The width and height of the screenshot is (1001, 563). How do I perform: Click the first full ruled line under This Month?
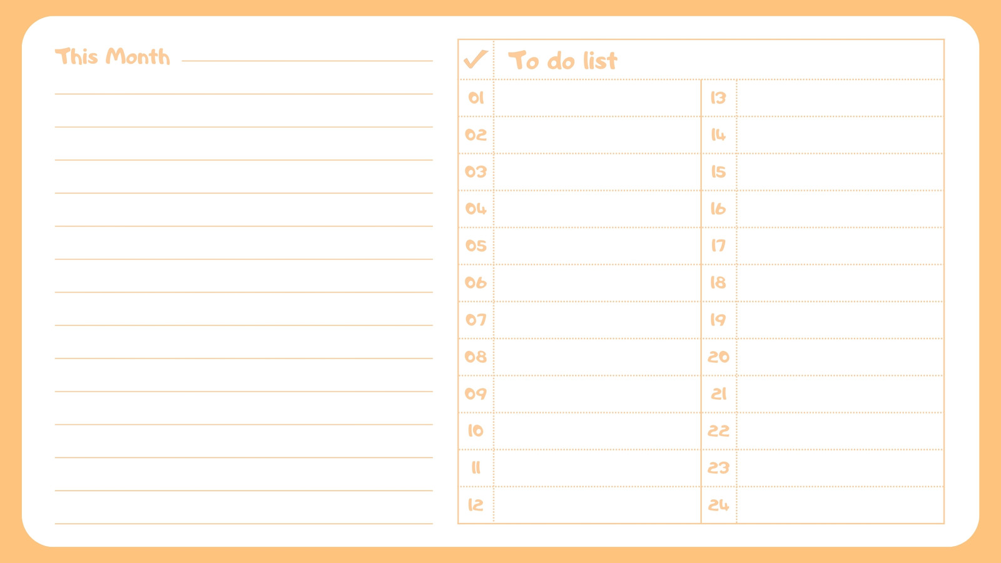pyautogui.click(x=244, y=94)
